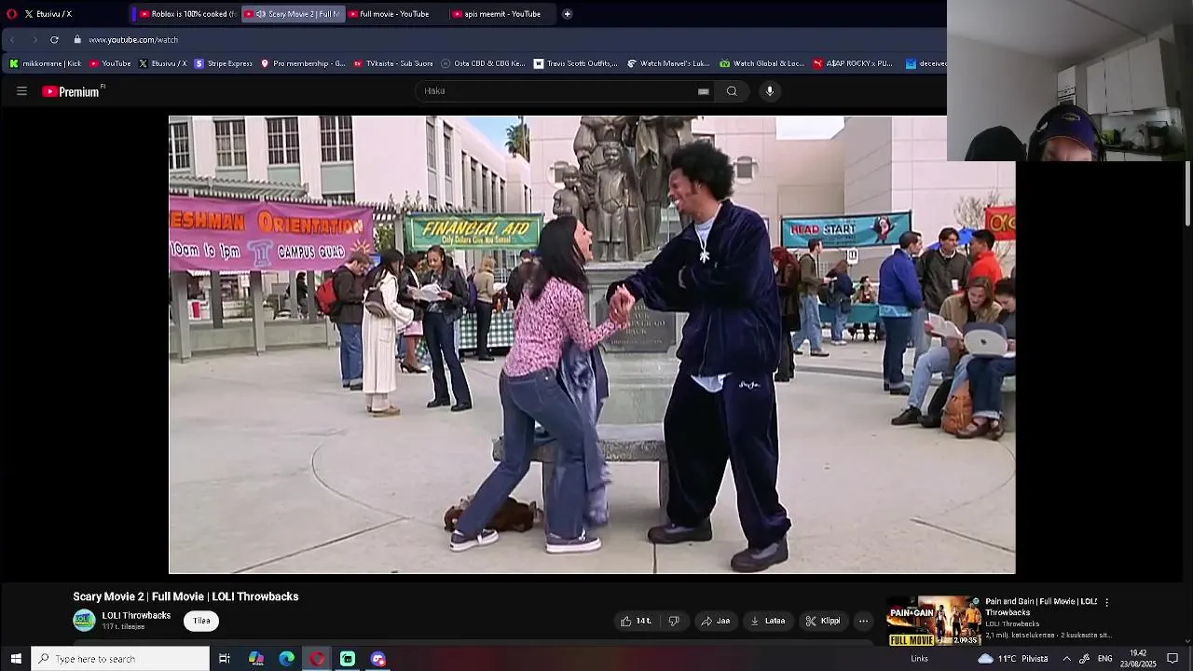Mute the tab via Scary Movie speaker icon
1193x671 pixels.
pos(261,14)
